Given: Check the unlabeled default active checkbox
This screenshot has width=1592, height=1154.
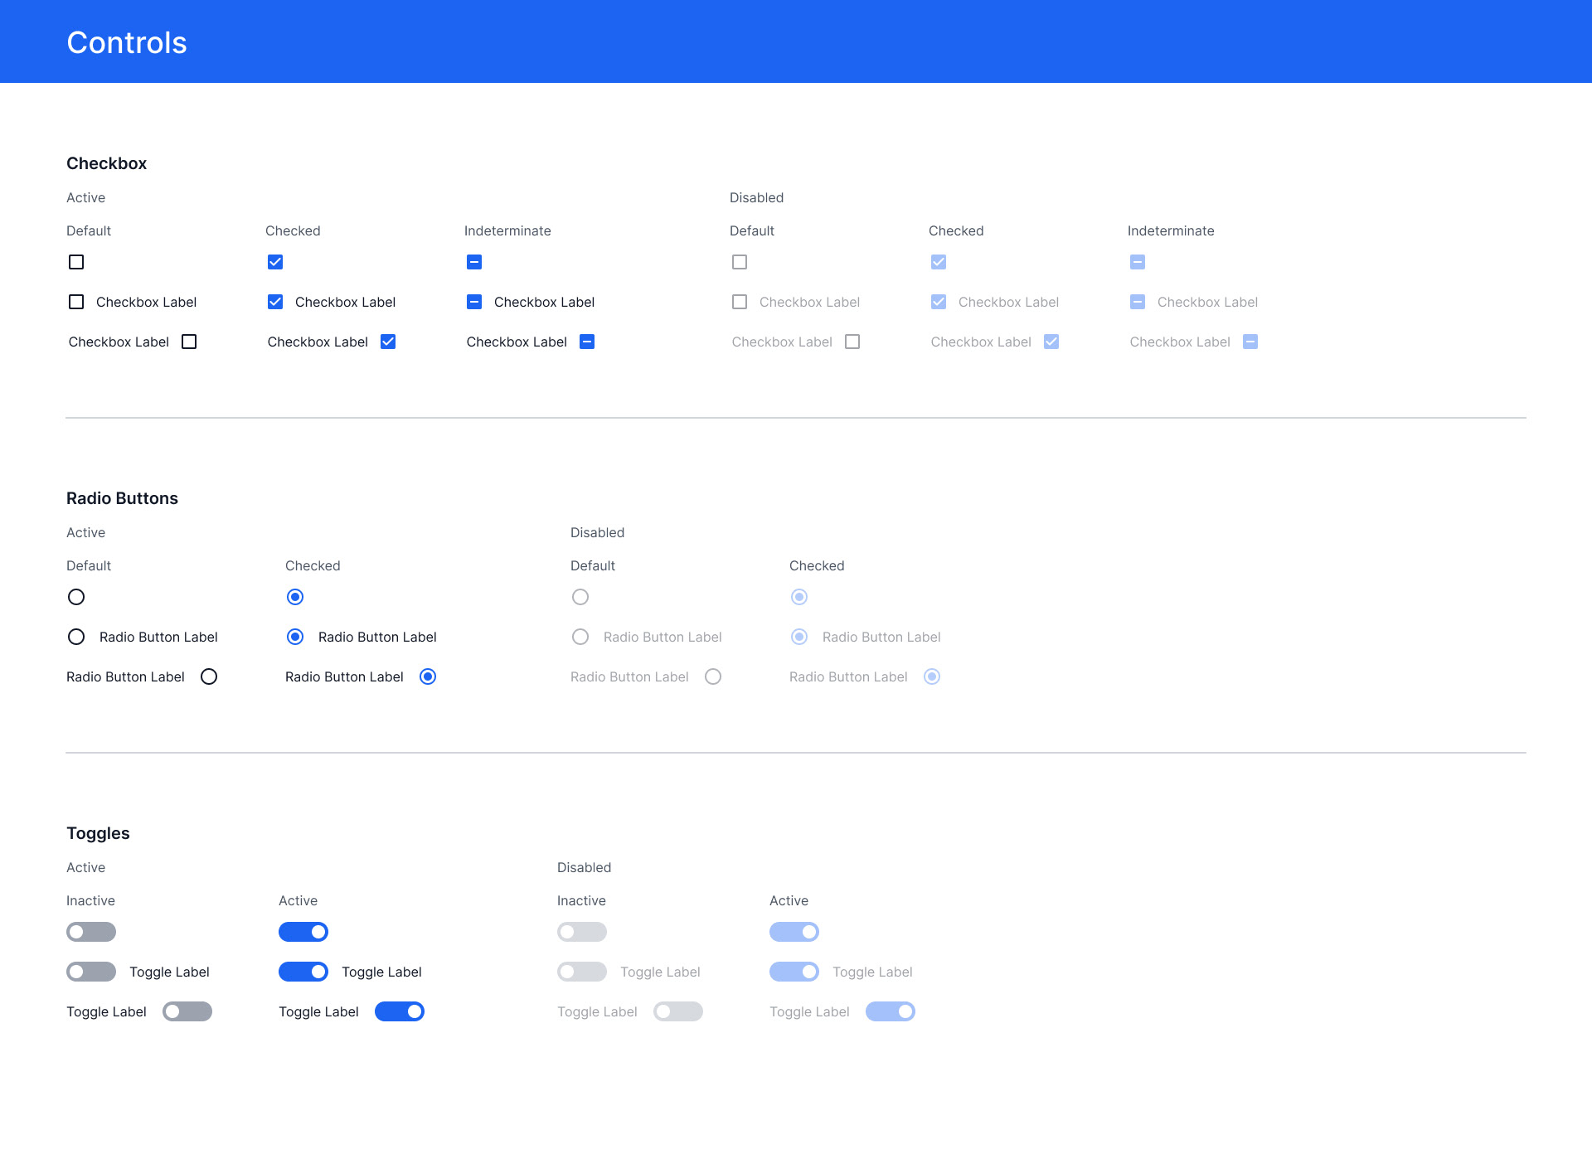Looking at the screenshot, I should (x=76, y=262).
